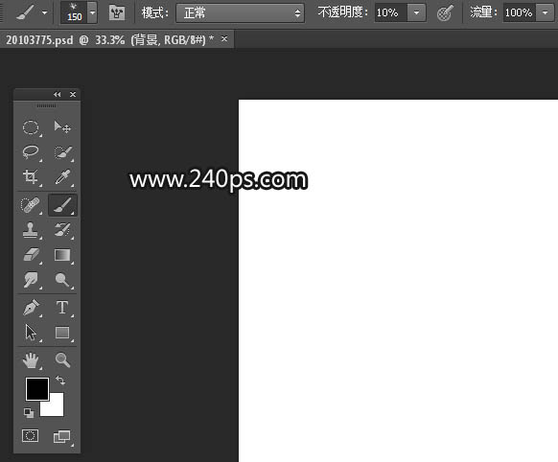
Task: Collapse the tools panel with double arrows
Action: (57, 94)
